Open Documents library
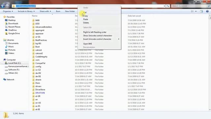The image size is (211, 119). (x=13, y=43)
